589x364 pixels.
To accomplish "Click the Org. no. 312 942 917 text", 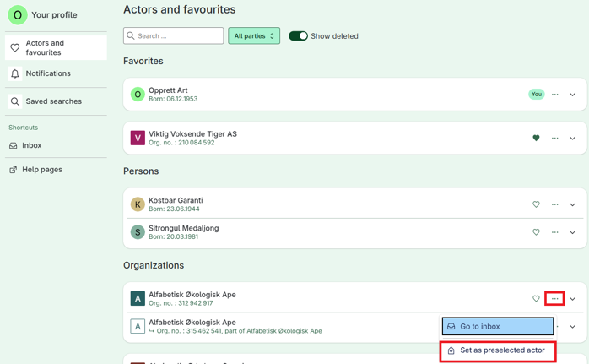I will coord(181,303).
